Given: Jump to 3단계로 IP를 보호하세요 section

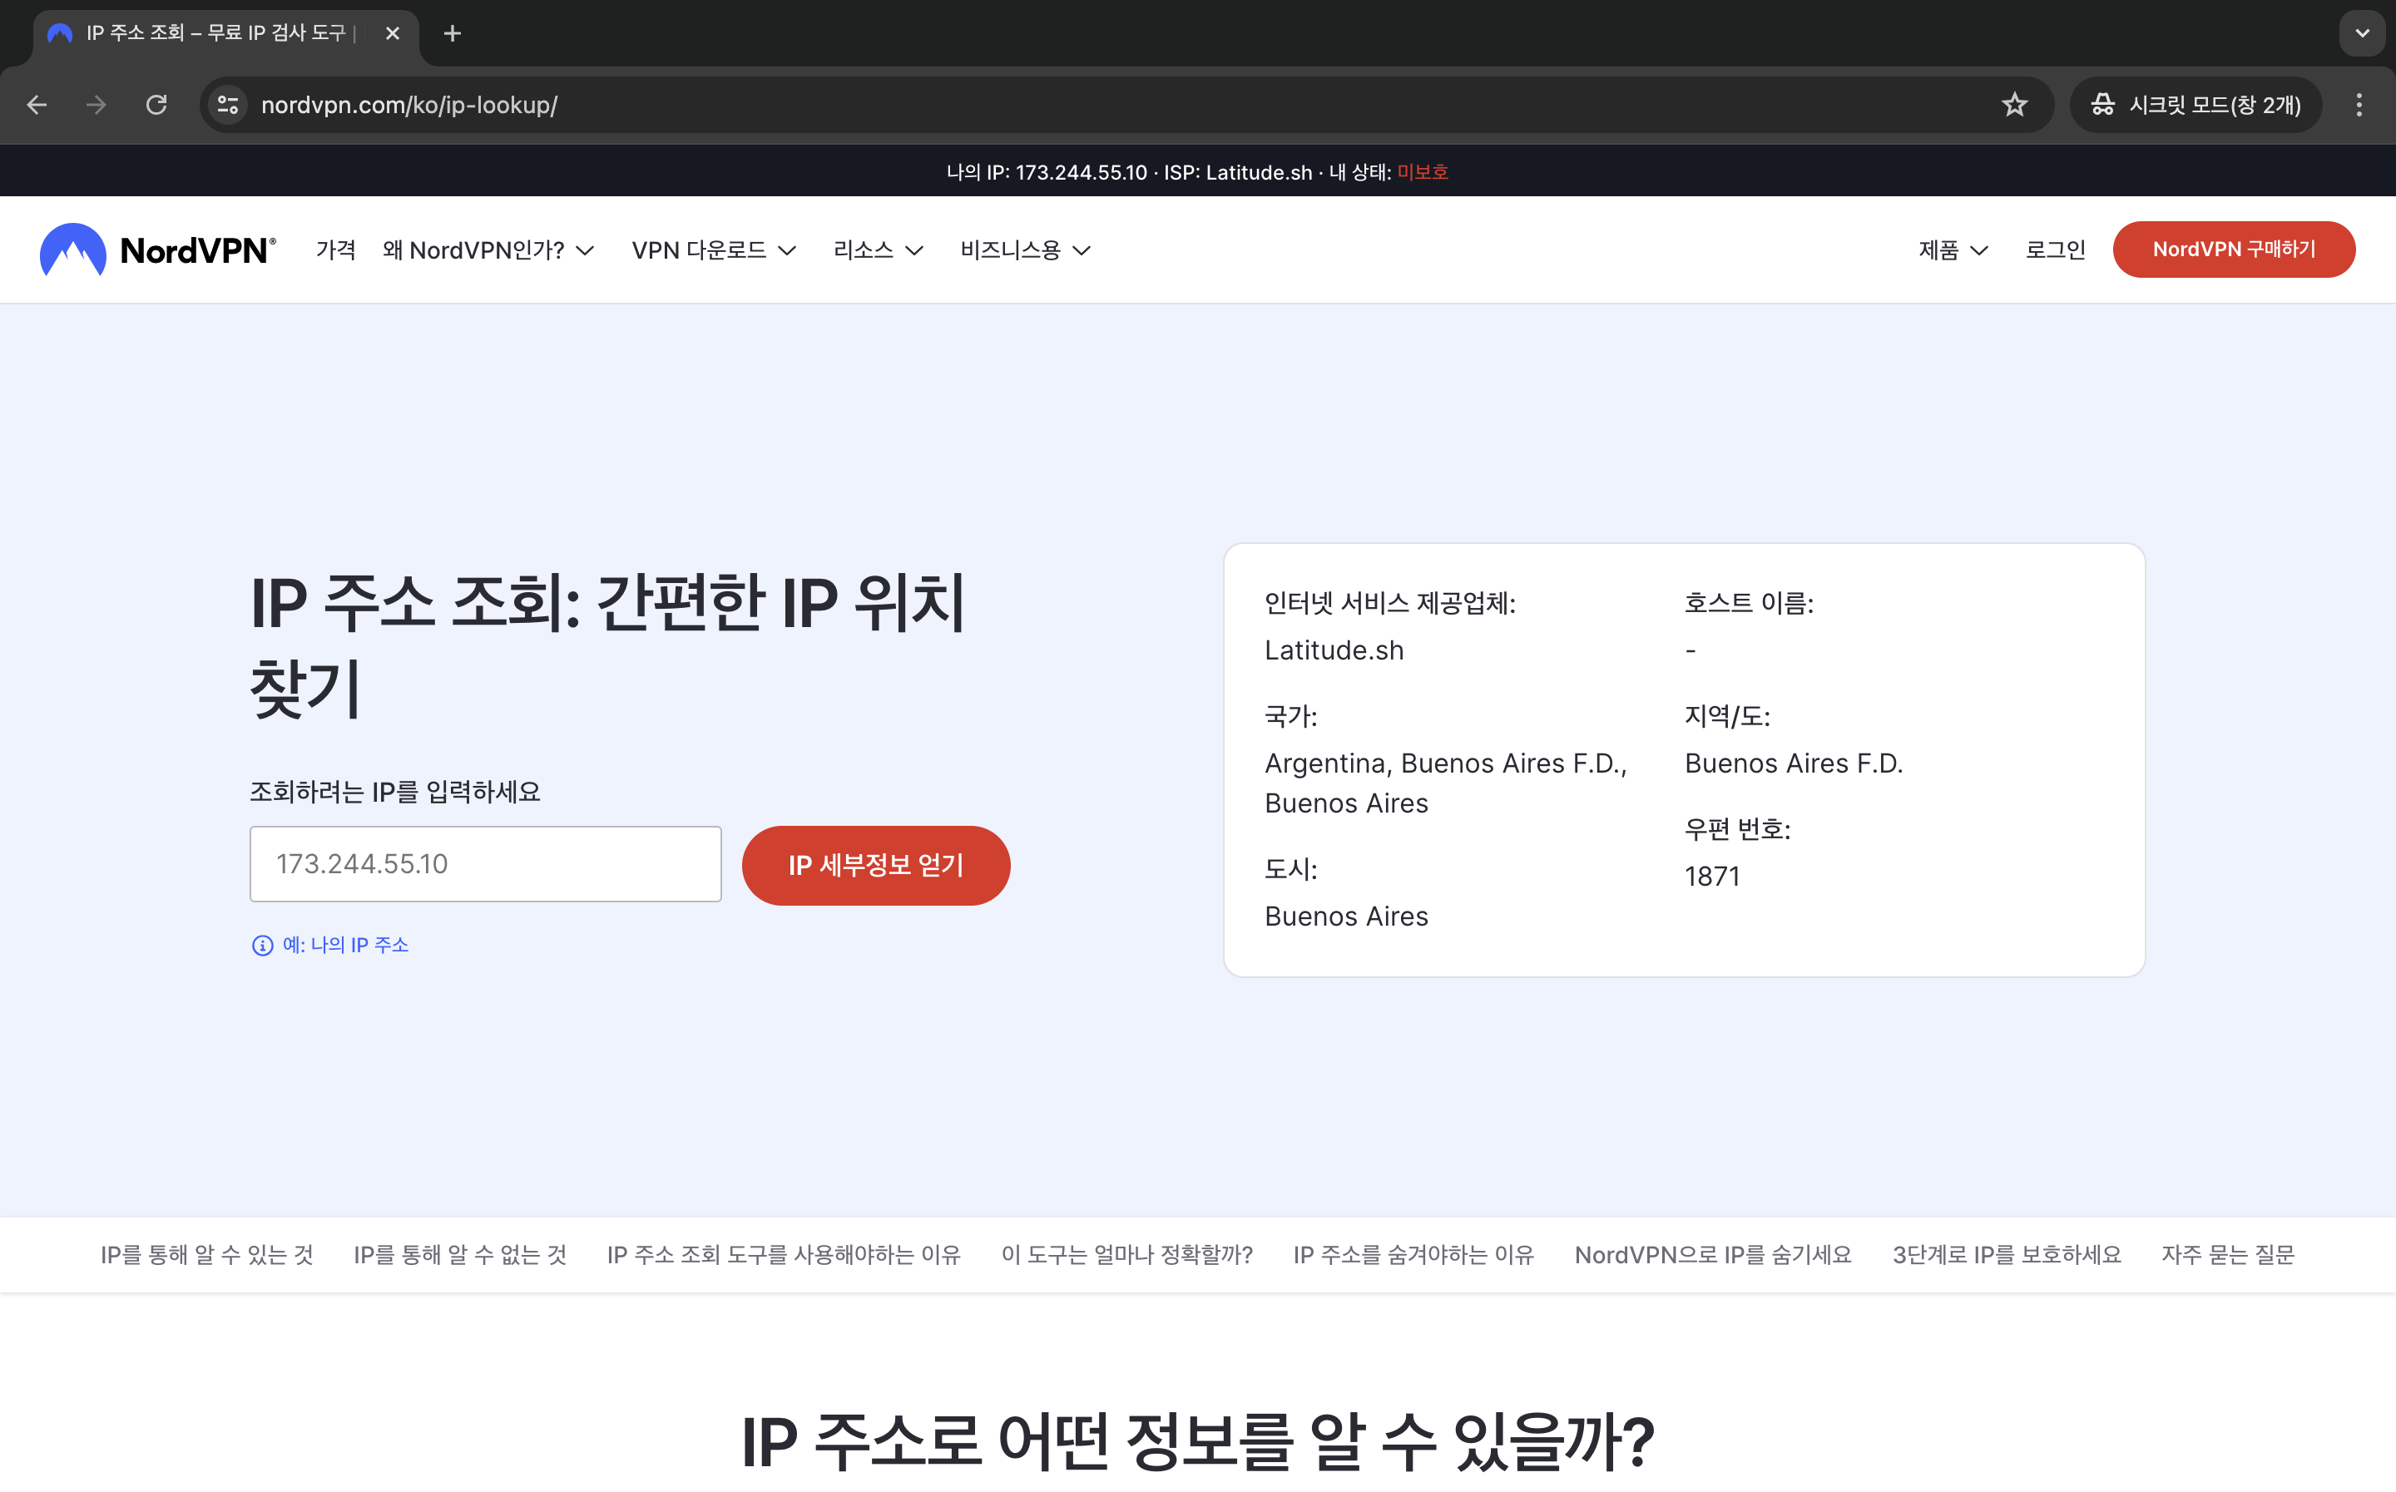Looking at the screenshot, I should 2006,1254.
